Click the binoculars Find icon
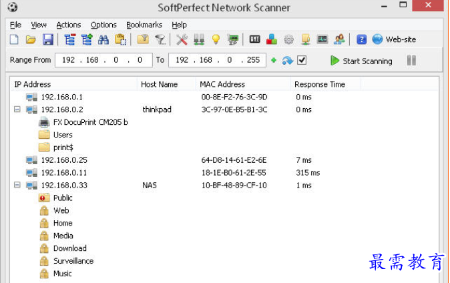Screen dimensions: 450x283 [103, 39]
